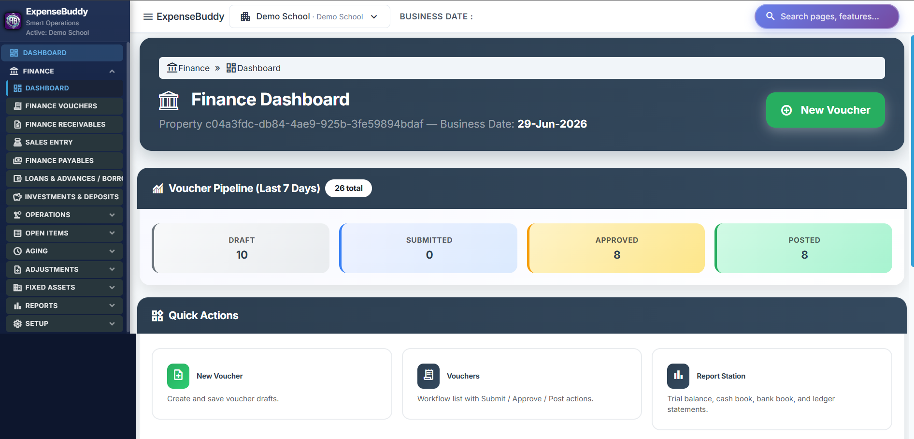This screenshot has height=439, width=914.
Task: Open Loans & Advances menu item
Action: [65, 178]
